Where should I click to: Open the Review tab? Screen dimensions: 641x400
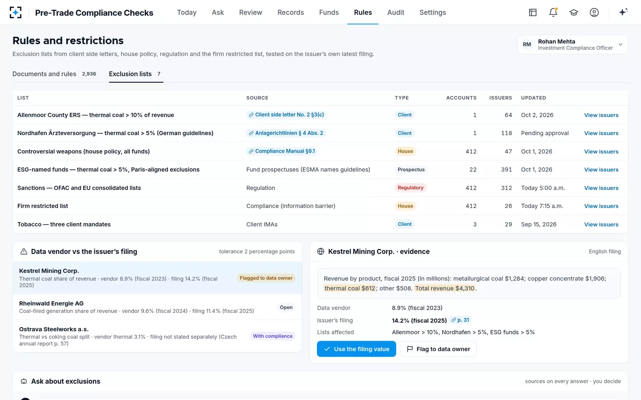pos(251,12)
